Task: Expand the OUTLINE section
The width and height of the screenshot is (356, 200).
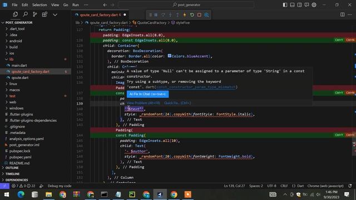Action: coord(12,168)
